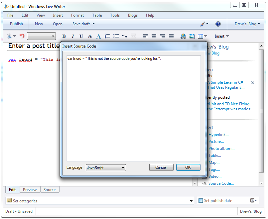Apply bulleted list formatting
The image size is (268, 219).
tap(116, 36)
